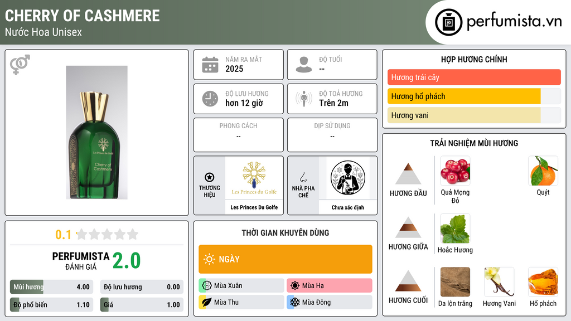Click the five-star rating row
Screen dimensions: 571x321
107,234
